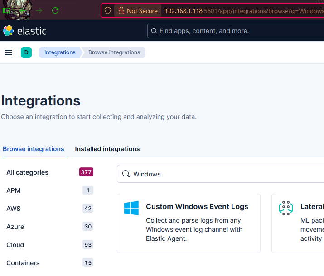
Task: Click the 'Choose an integration' subtitle text
Action: [x=99, y=117]
